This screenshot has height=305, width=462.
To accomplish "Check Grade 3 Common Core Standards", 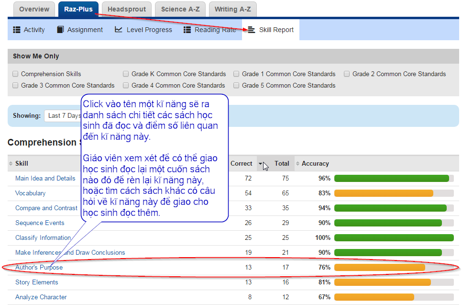I will (15, 85).
